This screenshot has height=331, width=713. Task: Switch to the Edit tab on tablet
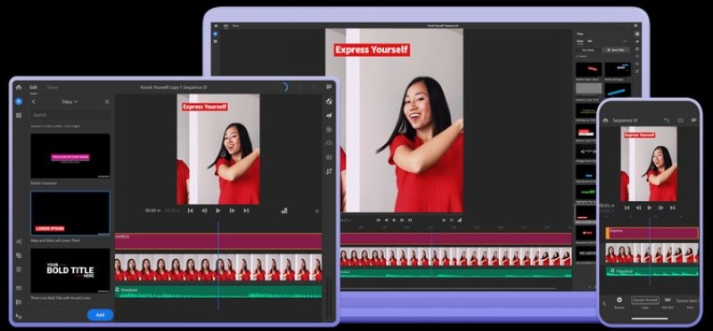pyautogui.click(x=34, y=87)
